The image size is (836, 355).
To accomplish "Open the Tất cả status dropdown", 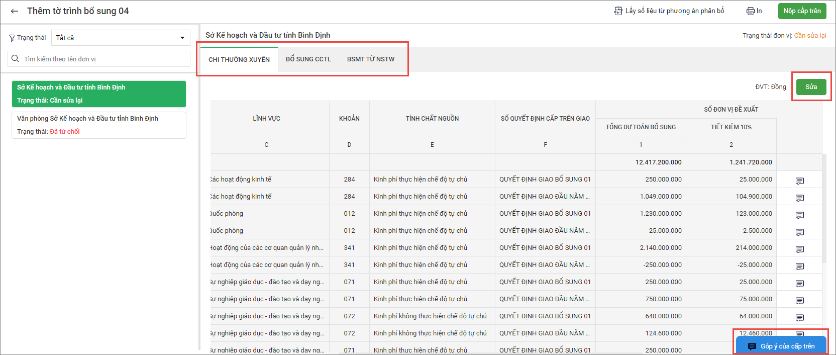I will tap(121, 38).
